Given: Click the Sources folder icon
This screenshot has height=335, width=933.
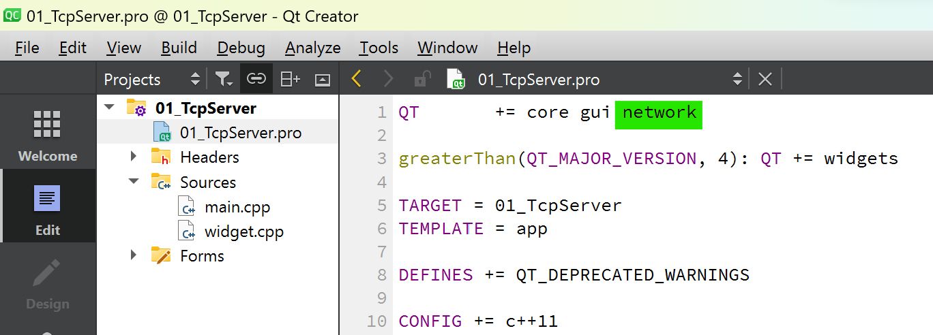Looking at the screenshot, I should click(161, 182).
